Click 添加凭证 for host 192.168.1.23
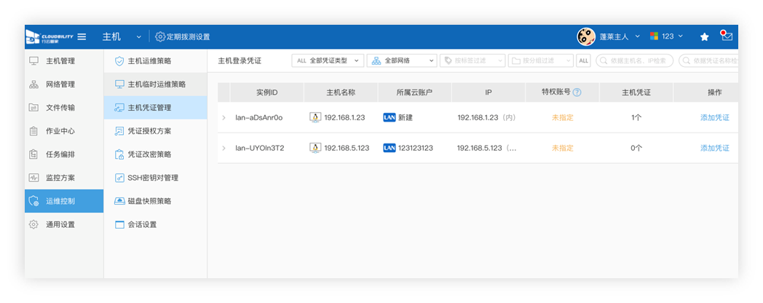The width and height of the screenshot is (763, 303). [x=714, y=117]
